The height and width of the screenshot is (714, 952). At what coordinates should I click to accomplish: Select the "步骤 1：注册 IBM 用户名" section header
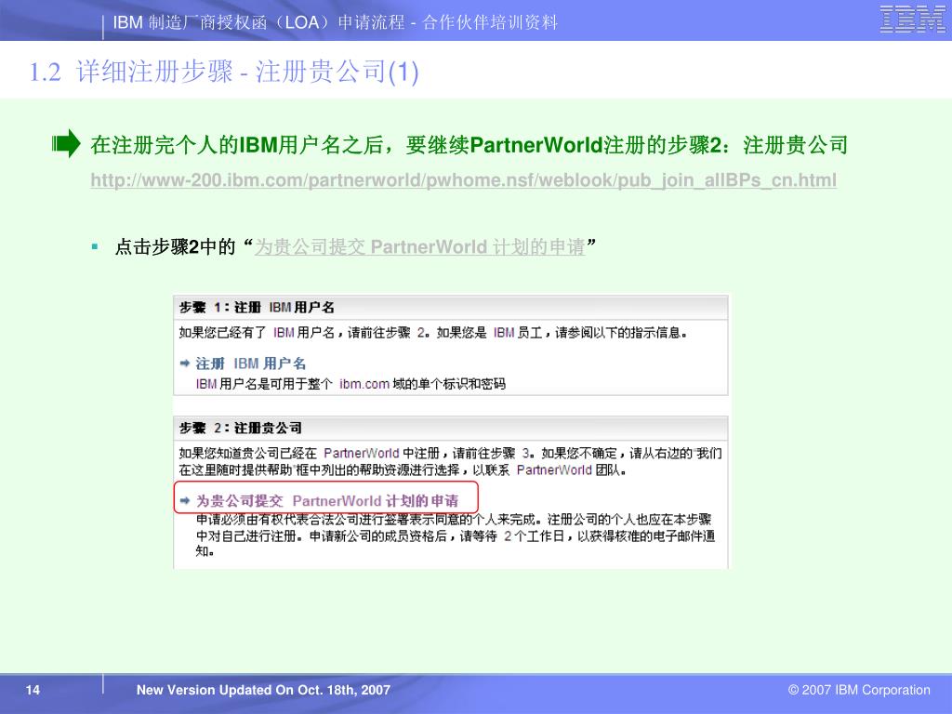(x=257, y=307)
